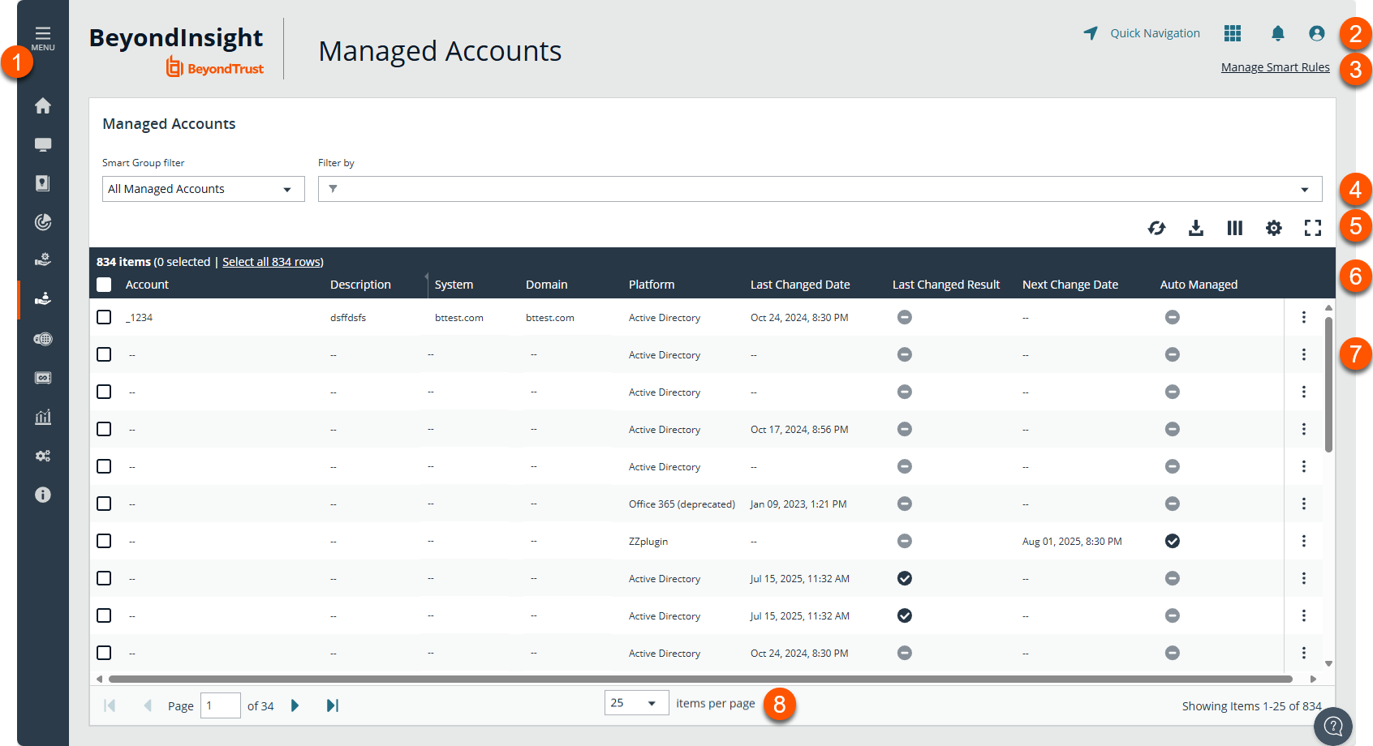Open the Managed Systems sidebar icon

click(x=43, y=259)
